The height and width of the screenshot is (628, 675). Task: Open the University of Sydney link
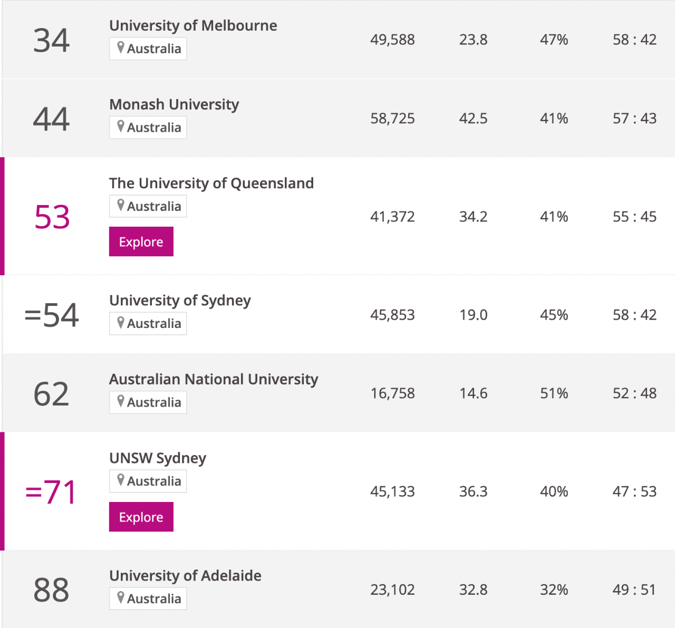pos(180,301)
